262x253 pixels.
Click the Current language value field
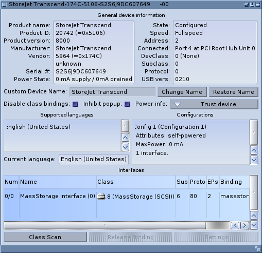click(94, 159)
